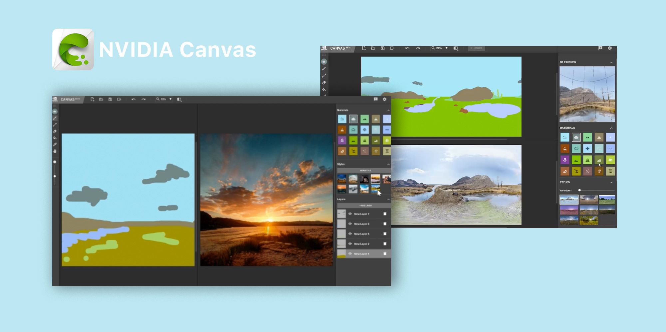The height and width of the screenshot is (332, 666).
Task: Hide New Layer 6 with its eye icon
Action: [x=350, y=224]
